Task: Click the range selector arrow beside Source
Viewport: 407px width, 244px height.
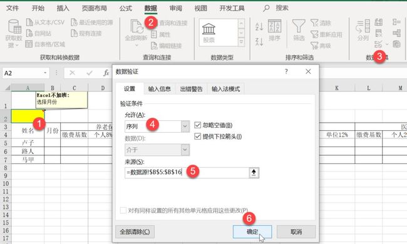Action: pyautogui.click(x=254, y=173)
